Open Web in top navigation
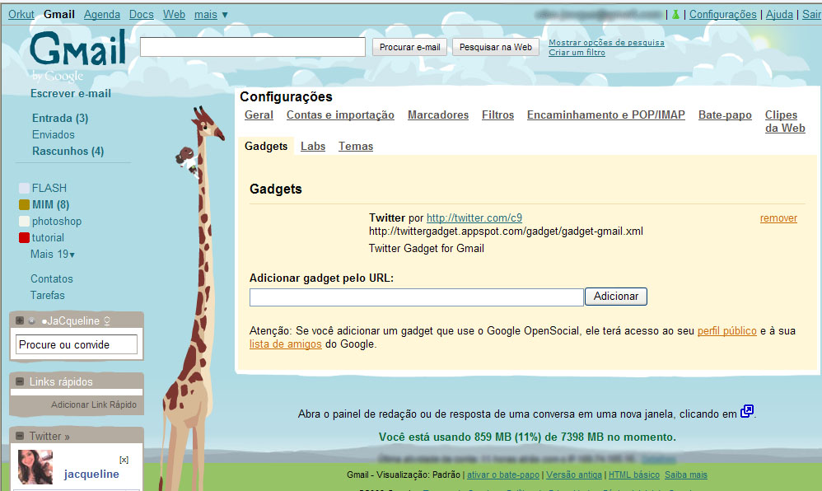The image size is (822, 491). [174, 15]
